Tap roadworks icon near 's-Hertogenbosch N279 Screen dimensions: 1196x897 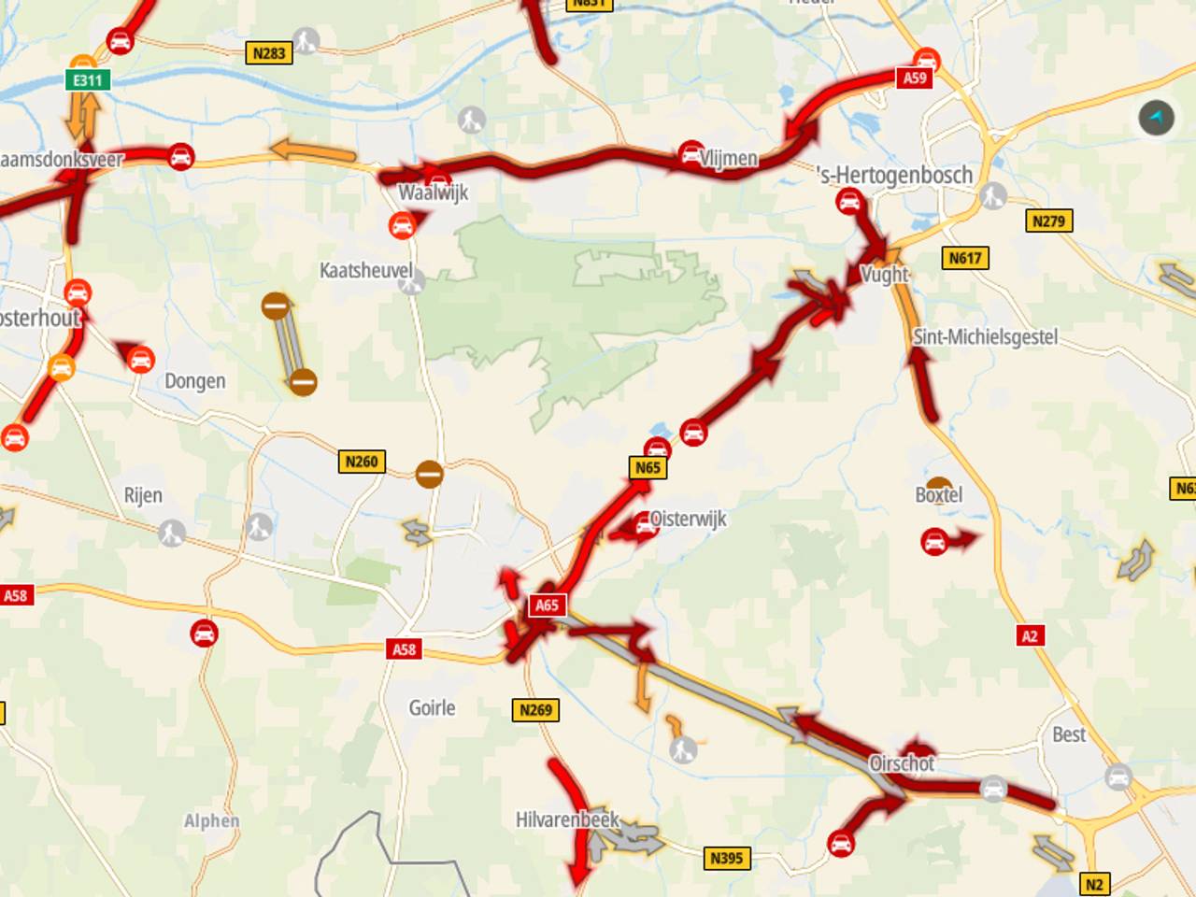tap(993, 196)
